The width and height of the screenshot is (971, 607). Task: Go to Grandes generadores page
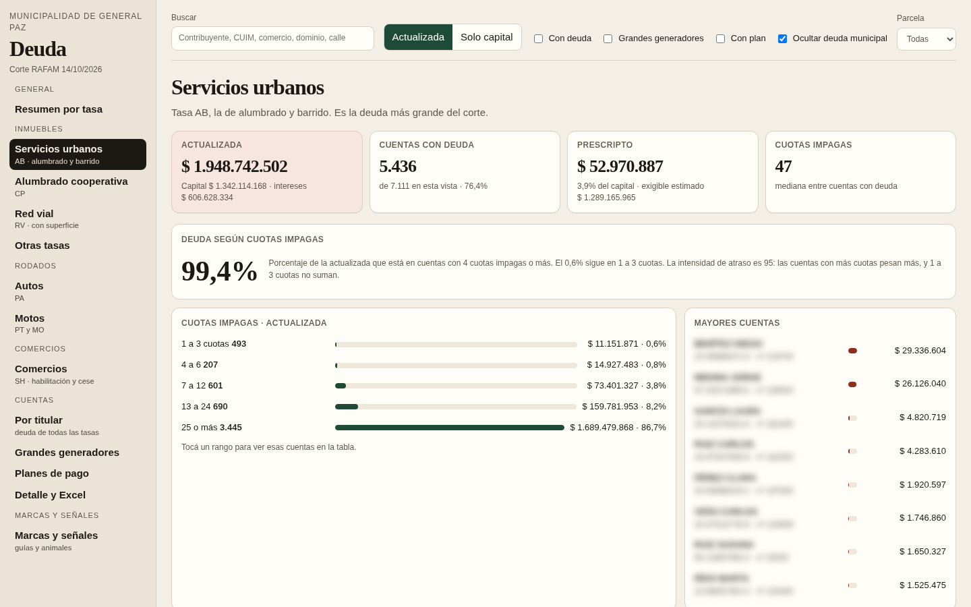pos(78,453)
